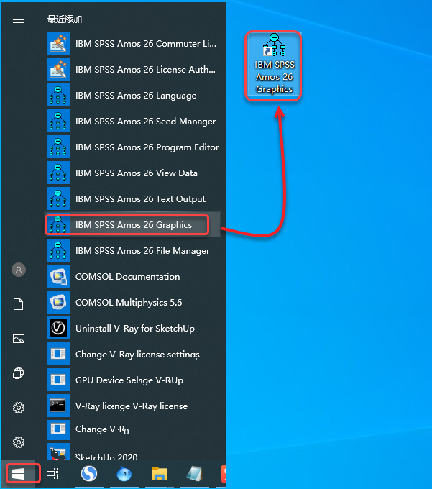Launch IBM SPSS Amos 26 Seed Manager

coord(133,121)
